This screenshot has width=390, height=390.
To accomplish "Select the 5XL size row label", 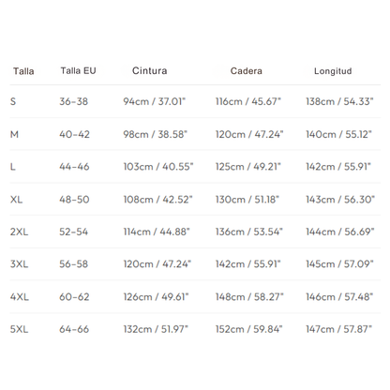I will point(19,329).
